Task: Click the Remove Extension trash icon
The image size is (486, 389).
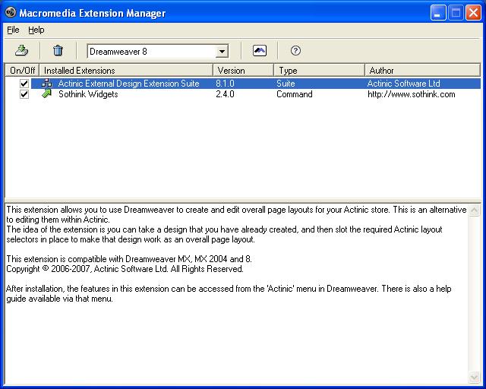Action: point(58,51)
